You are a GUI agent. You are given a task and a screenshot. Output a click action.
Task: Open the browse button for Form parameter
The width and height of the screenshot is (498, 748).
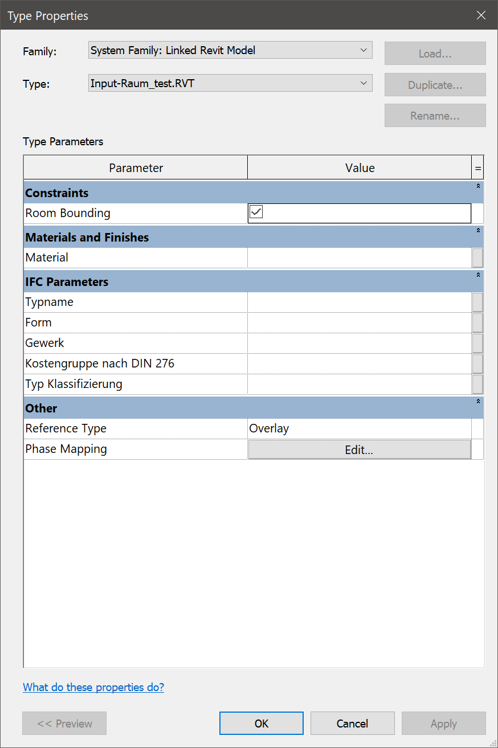477,322
